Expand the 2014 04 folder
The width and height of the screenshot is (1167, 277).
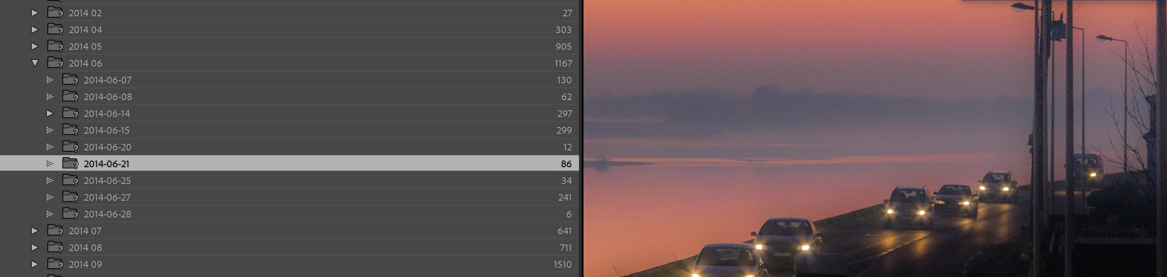[x=34, y=30]
